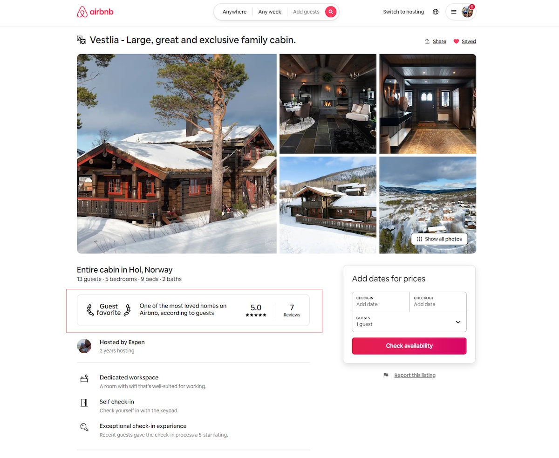Open the hamburger account menu
This screenshot has height=458, width=559.
point(454,12)
